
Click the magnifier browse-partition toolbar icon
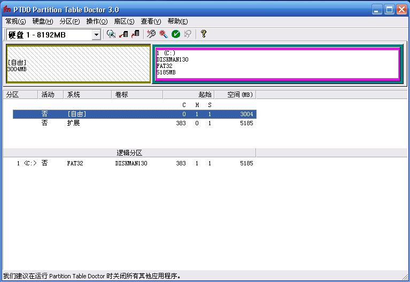click(x=111, y=34)
